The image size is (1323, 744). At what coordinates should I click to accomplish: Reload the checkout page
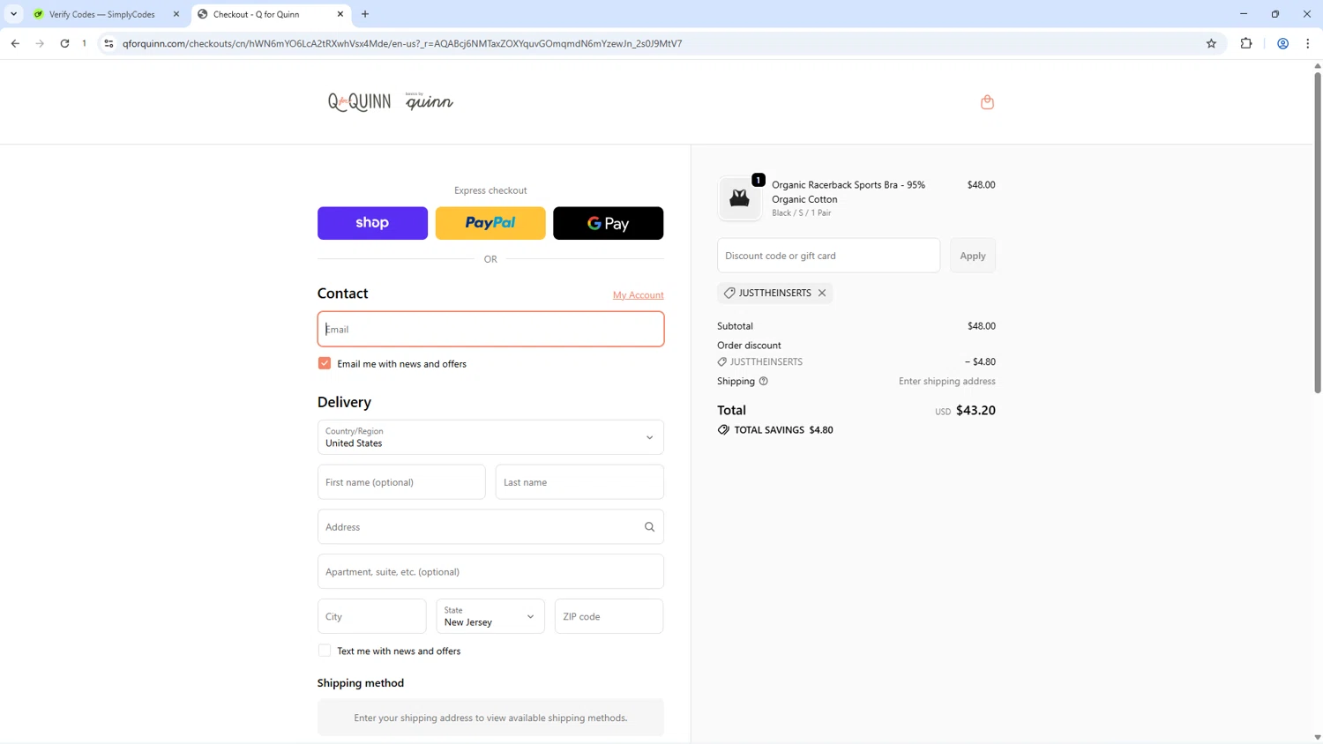[x=64, y=43]
